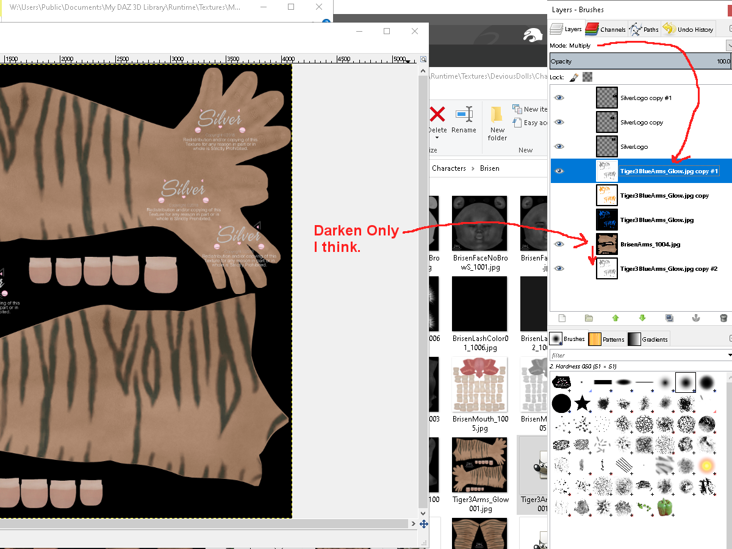The image size is (732, 549).
Task: Toggle visibility of the SilverLogo layer
Action: (559, 146)
